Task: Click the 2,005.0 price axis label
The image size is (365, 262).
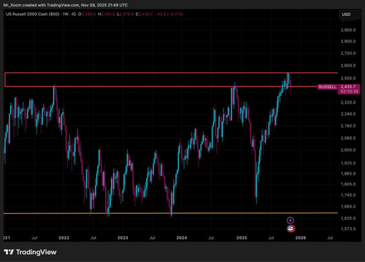Action: point(348,150)
